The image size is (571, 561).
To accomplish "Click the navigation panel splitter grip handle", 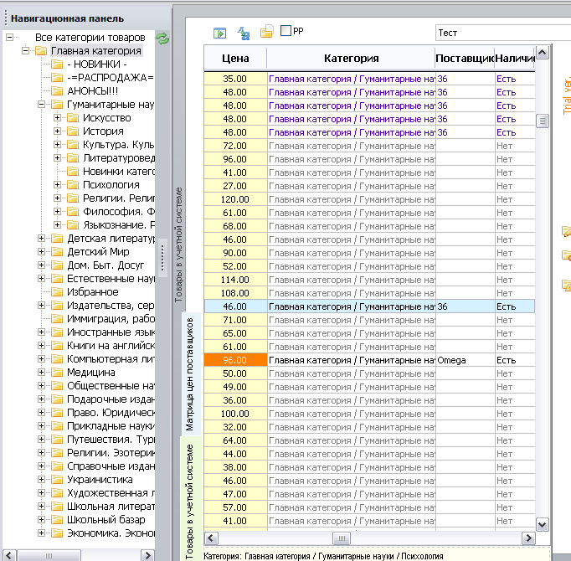I will click(x=162, y=258).
